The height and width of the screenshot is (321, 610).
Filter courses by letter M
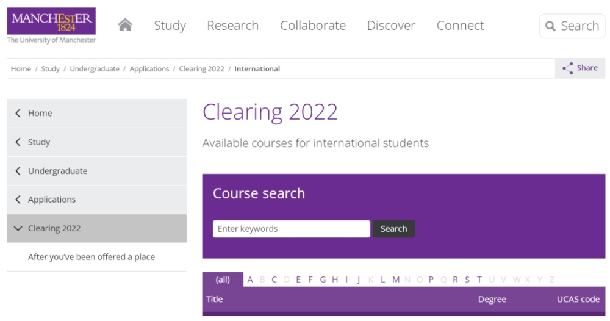(396, 280)
